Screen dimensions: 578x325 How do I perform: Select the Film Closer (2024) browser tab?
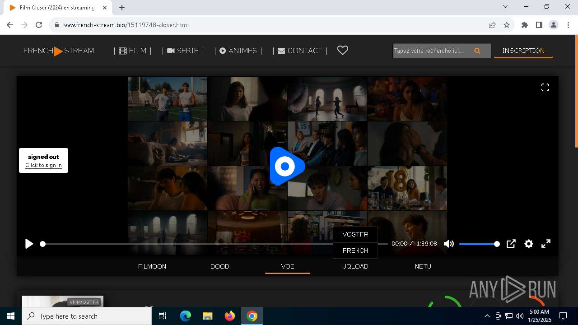57,8
